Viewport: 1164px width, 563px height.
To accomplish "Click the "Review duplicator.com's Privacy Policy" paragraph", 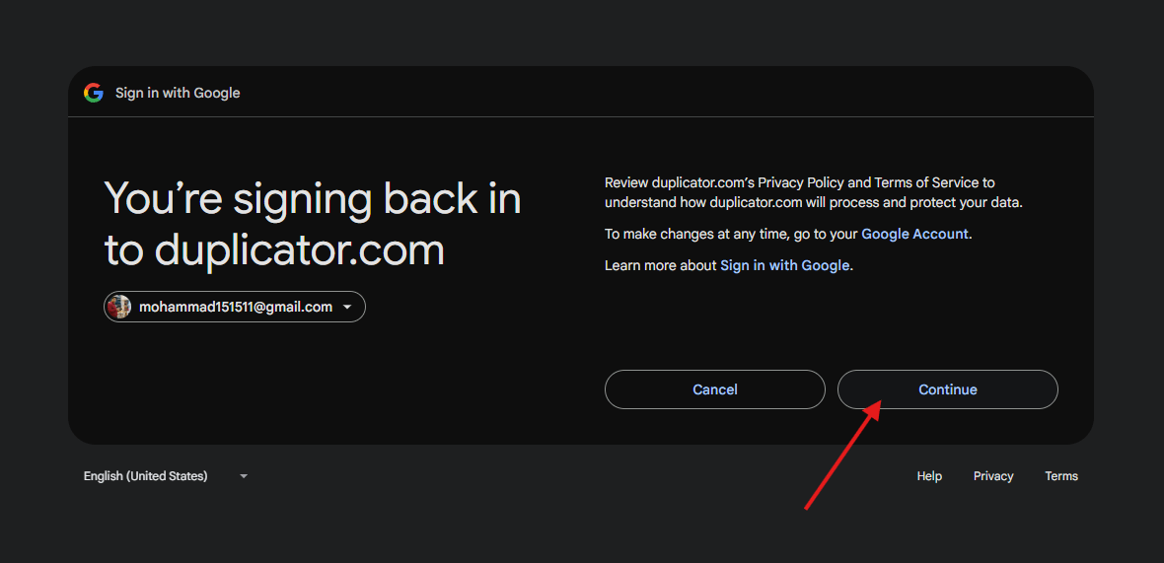I will (814, 192).
